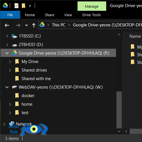This screenshot has height=142, width=142.
Task: Click the chevron after This PC in address bar
Action: point(69,25)
